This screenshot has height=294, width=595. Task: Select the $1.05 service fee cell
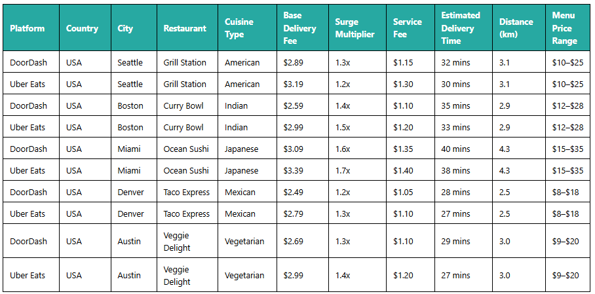pos(403,192)
